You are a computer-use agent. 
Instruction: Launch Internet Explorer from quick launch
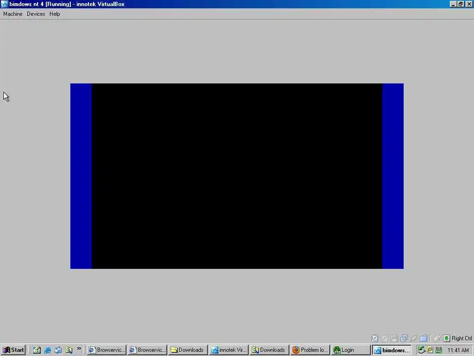[48, 350]
